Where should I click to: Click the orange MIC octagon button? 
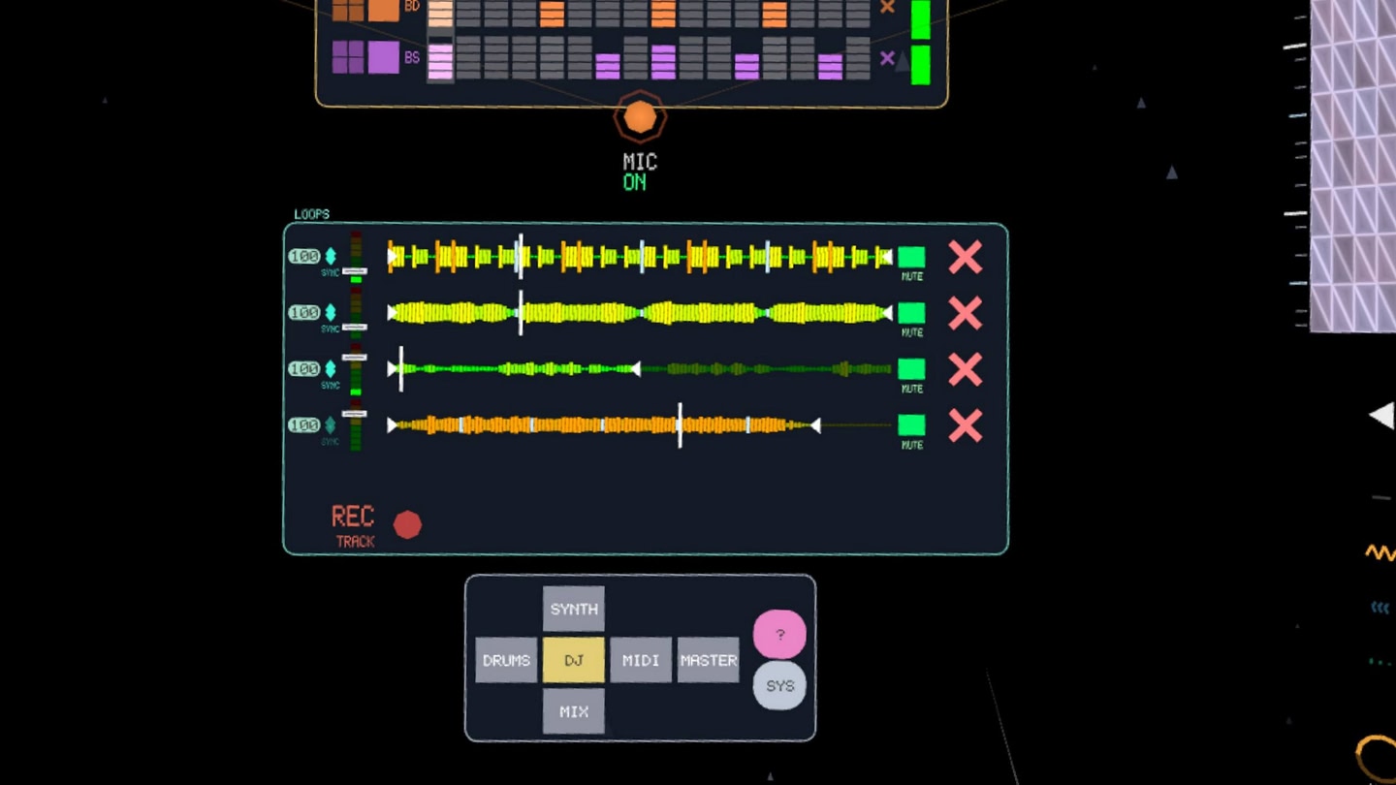[x=640, y=118]
